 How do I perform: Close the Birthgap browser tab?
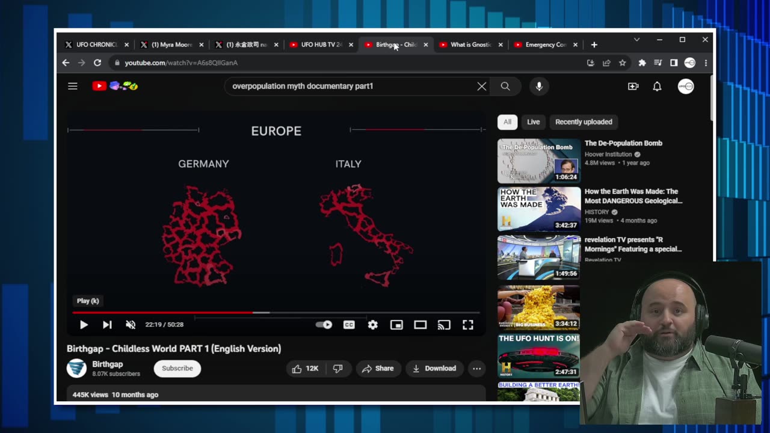coord(426,45)
